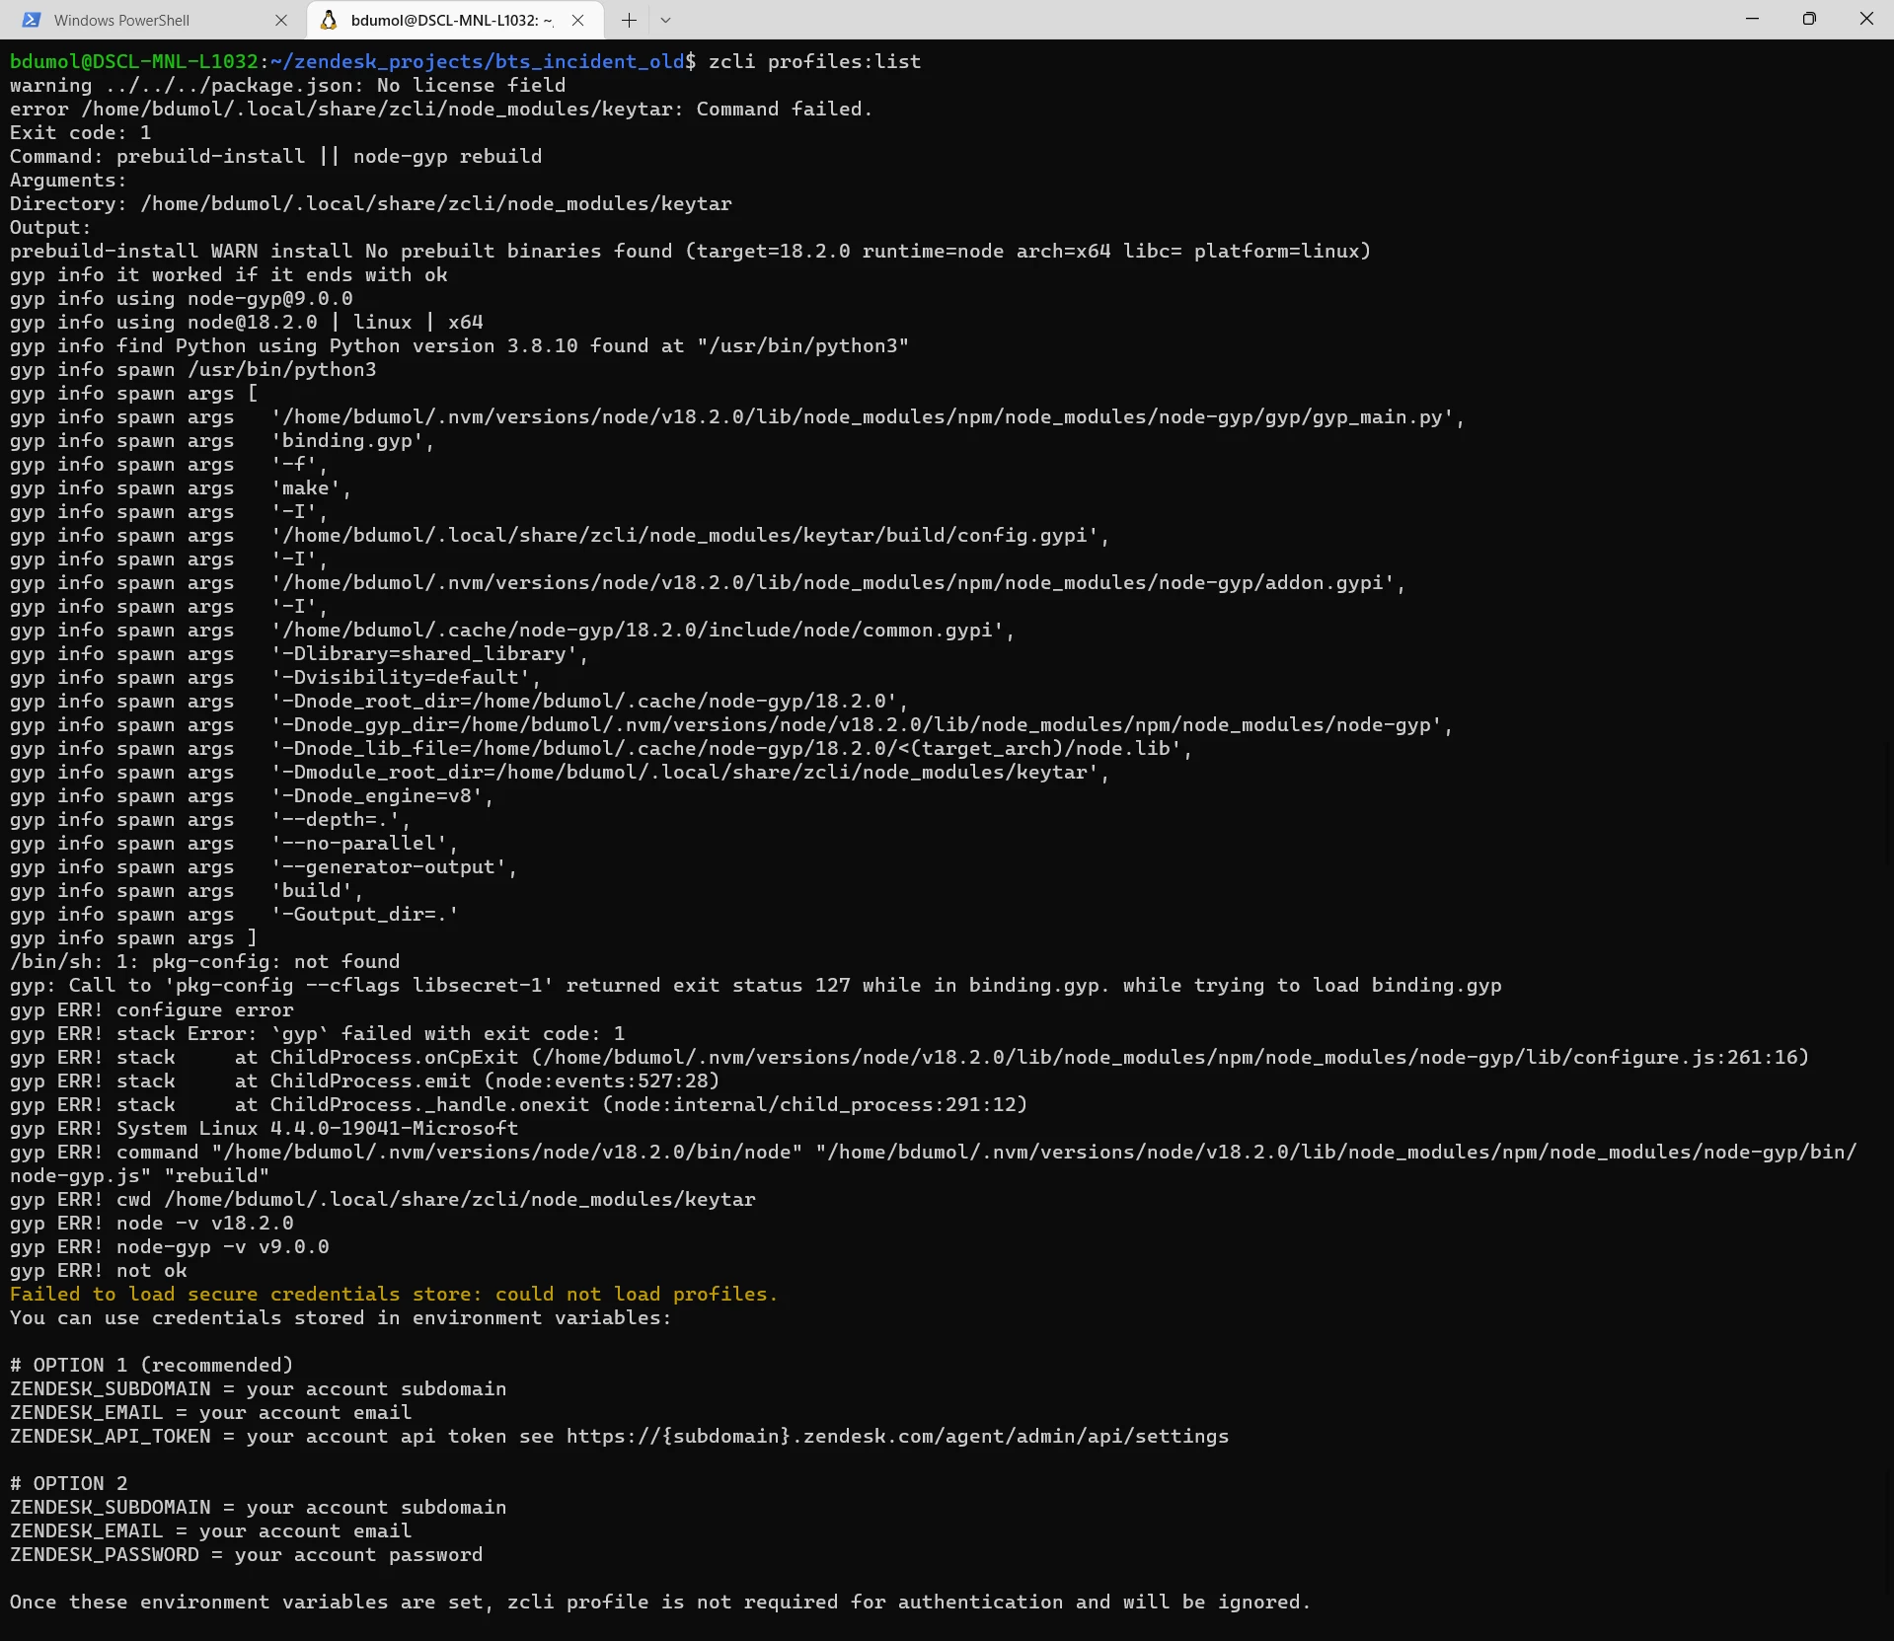The height and width of the screenshot is (1641, 1894).
Task: Click 'gyp ERR! not ok' line
Action: [98, 1270]
